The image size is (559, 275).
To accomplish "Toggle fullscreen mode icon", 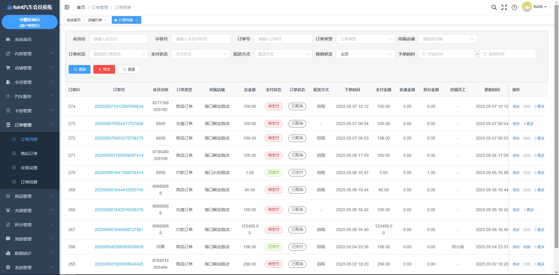I will click(x=504, y=7).
